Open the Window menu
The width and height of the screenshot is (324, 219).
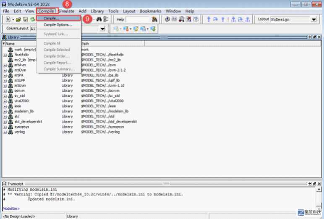click(173, 11)
